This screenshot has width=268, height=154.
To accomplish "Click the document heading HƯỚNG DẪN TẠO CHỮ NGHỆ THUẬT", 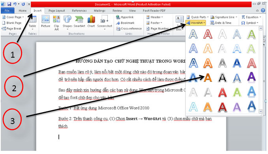I will (130, 61).
